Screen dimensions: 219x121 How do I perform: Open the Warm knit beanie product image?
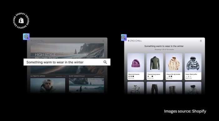[136, 63]
